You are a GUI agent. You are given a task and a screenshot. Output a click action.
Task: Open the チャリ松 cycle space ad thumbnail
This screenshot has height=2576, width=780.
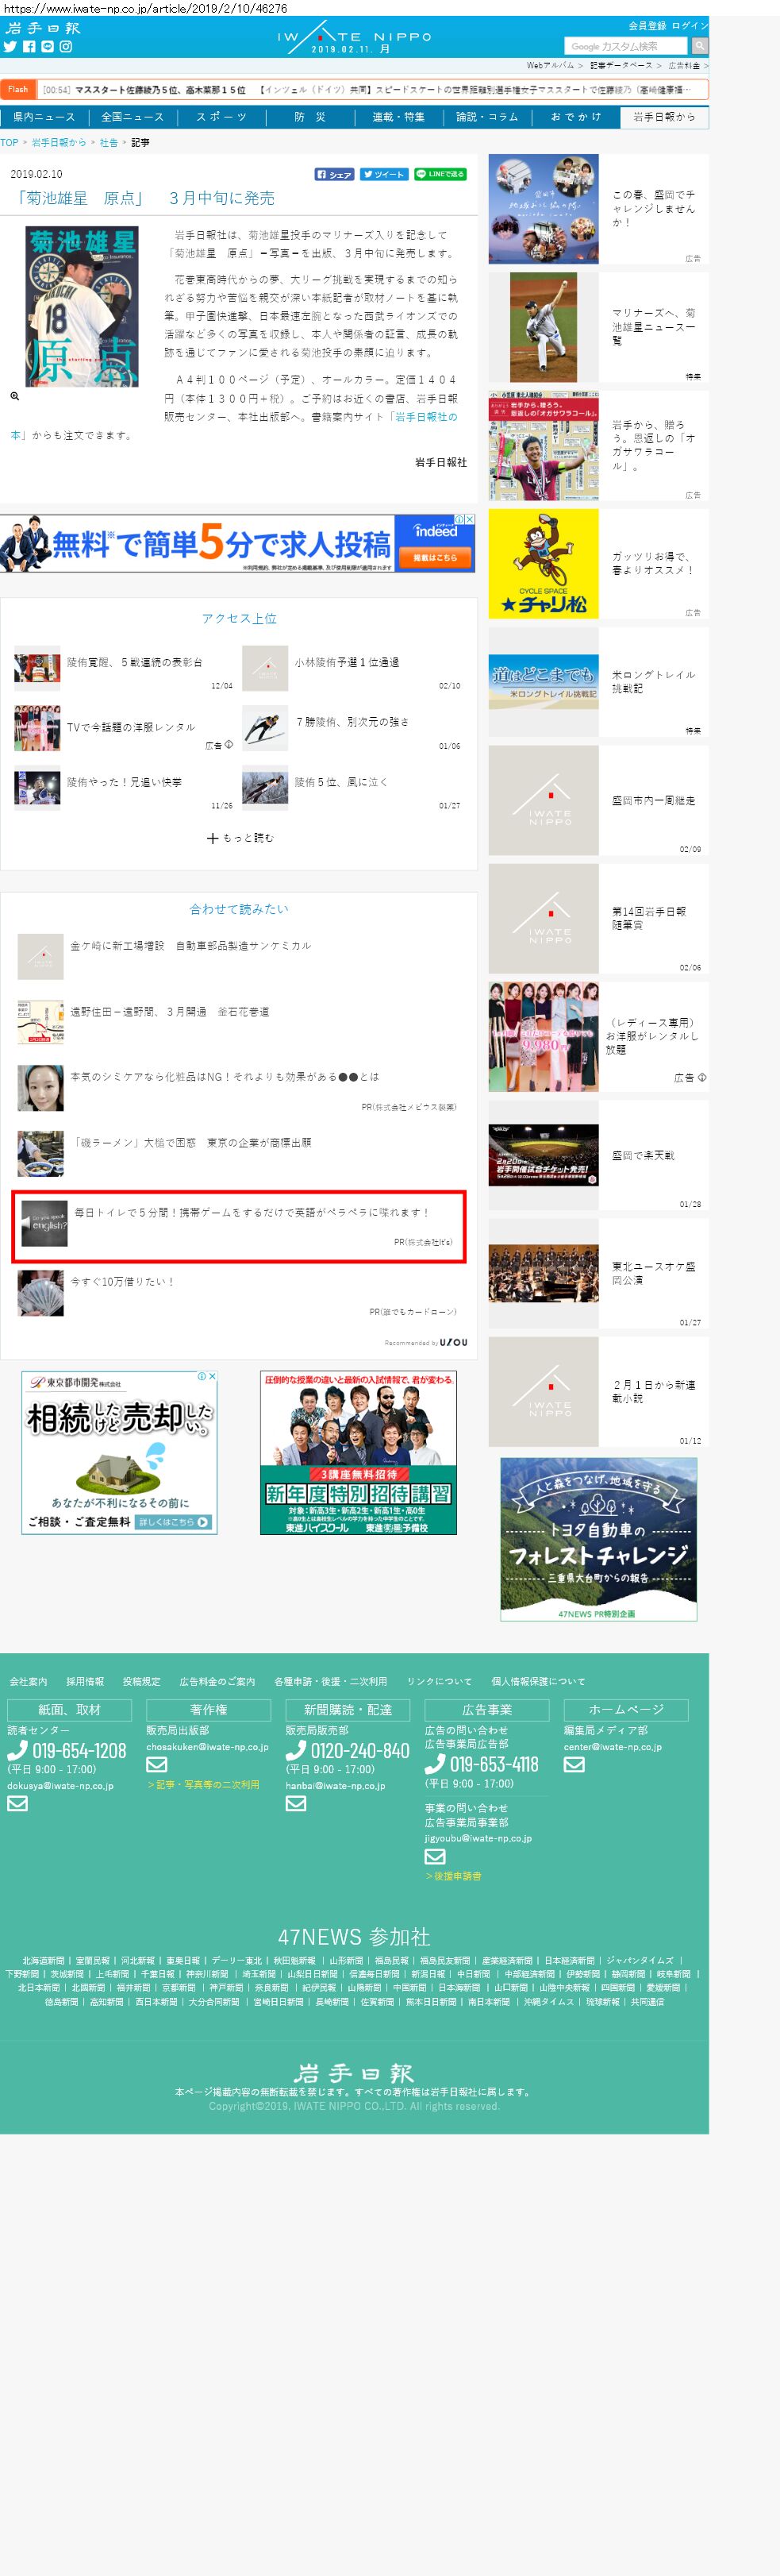tap(544, 564)
